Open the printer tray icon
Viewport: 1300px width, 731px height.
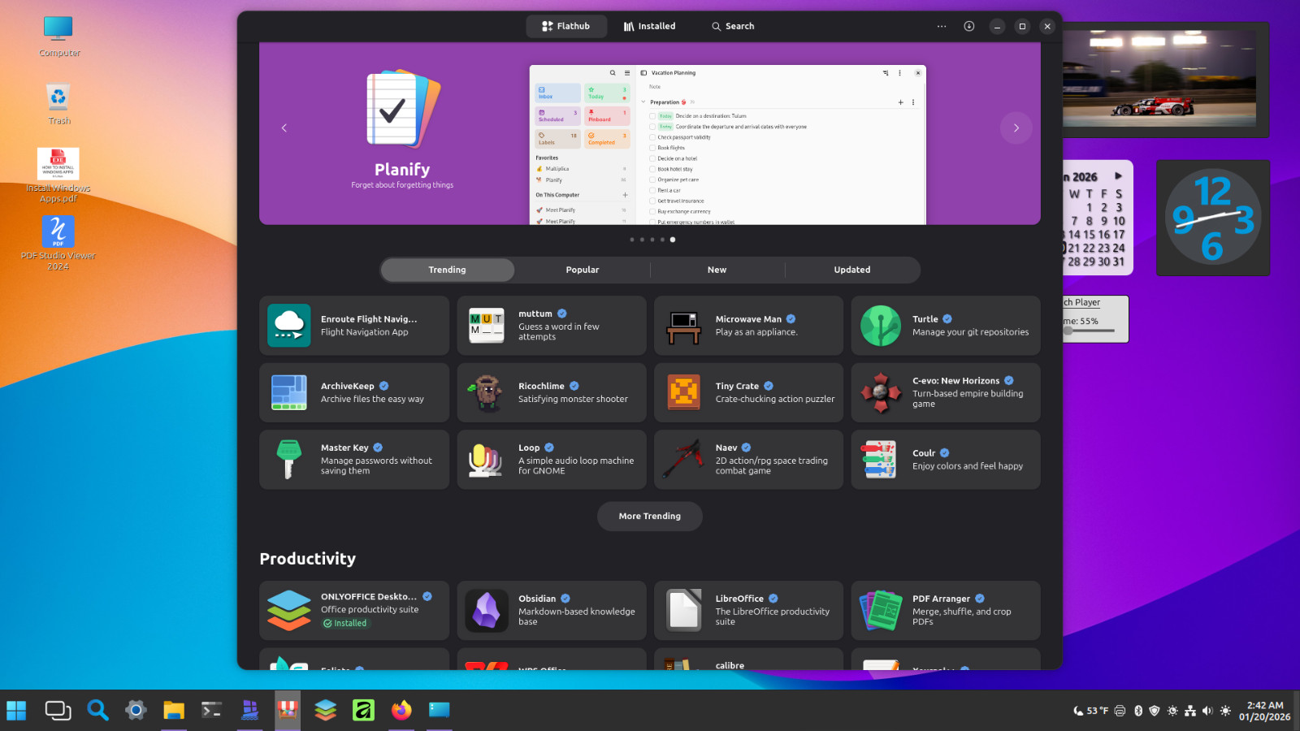(x=1120, y=711)
